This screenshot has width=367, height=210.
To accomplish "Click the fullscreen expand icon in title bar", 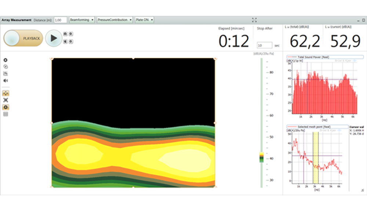I will (x=254, y=20).
